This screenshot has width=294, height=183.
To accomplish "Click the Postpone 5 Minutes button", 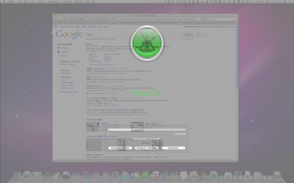I will (x=146, y=148).
